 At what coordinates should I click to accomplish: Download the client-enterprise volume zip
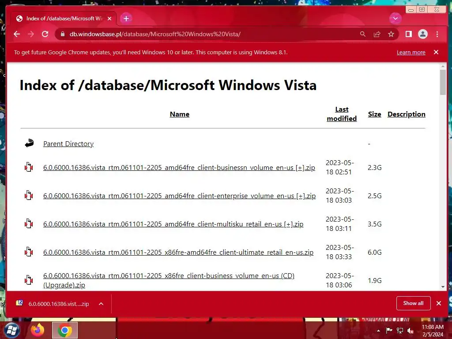(x=179, y=196)
